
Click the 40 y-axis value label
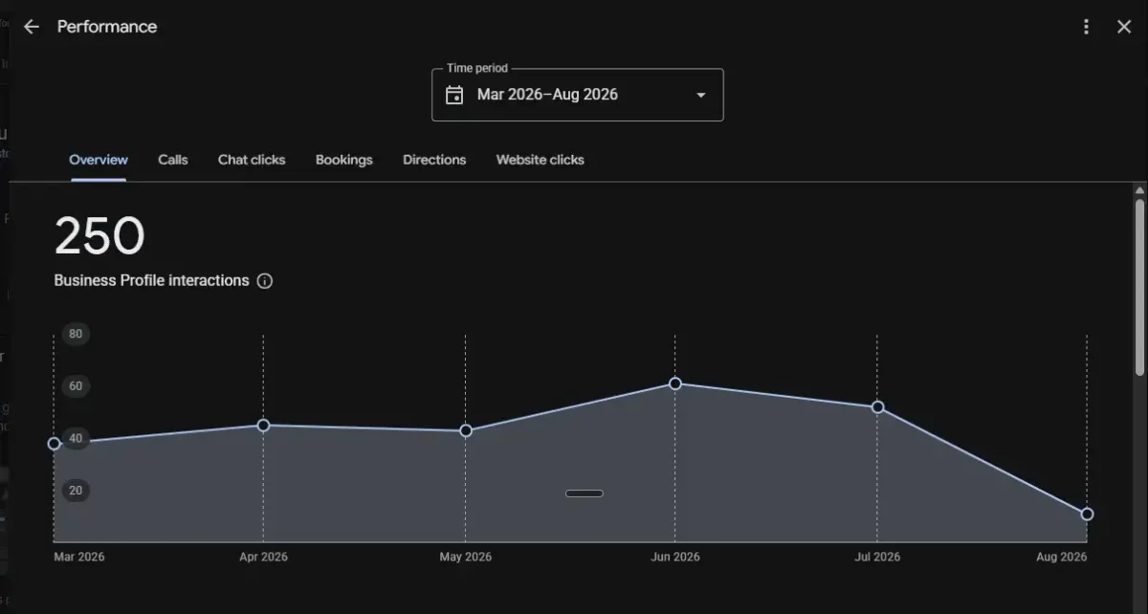pyautogui.click(x=76, y=439)
